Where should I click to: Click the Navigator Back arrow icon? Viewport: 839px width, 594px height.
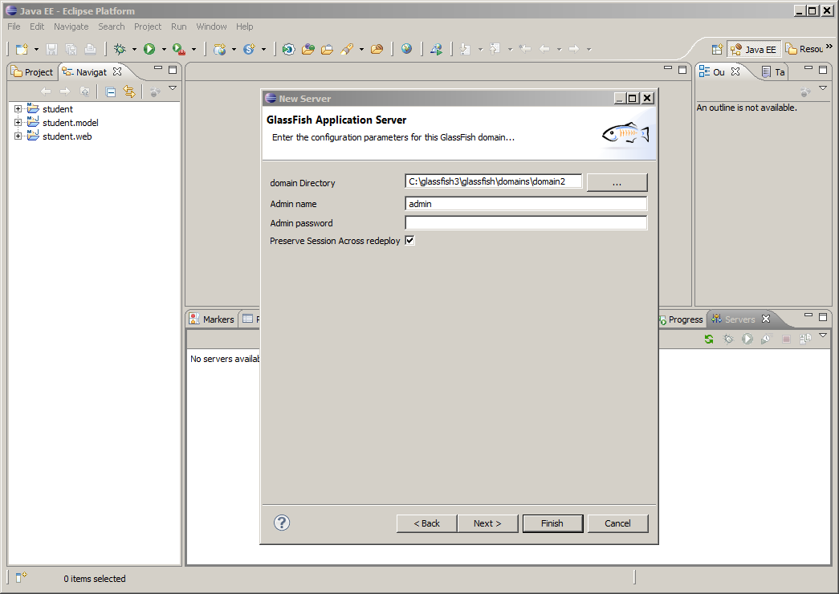pos(46,92)
